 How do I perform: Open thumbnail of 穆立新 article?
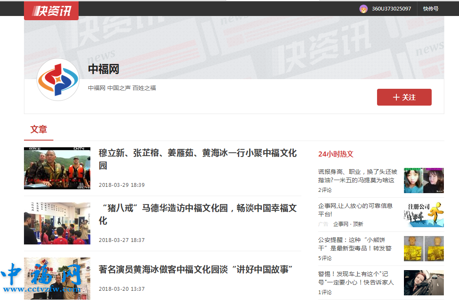click(x=57, y=168)
